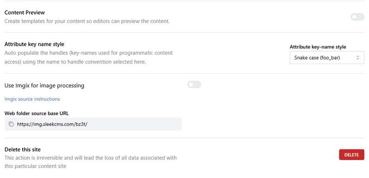
Task: Click the Content Preview description text
Action: 87,21
